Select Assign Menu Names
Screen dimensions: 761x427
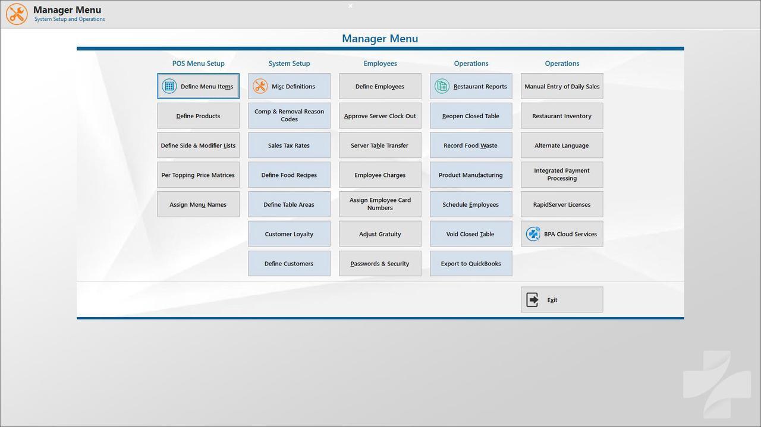pos(199,204)
